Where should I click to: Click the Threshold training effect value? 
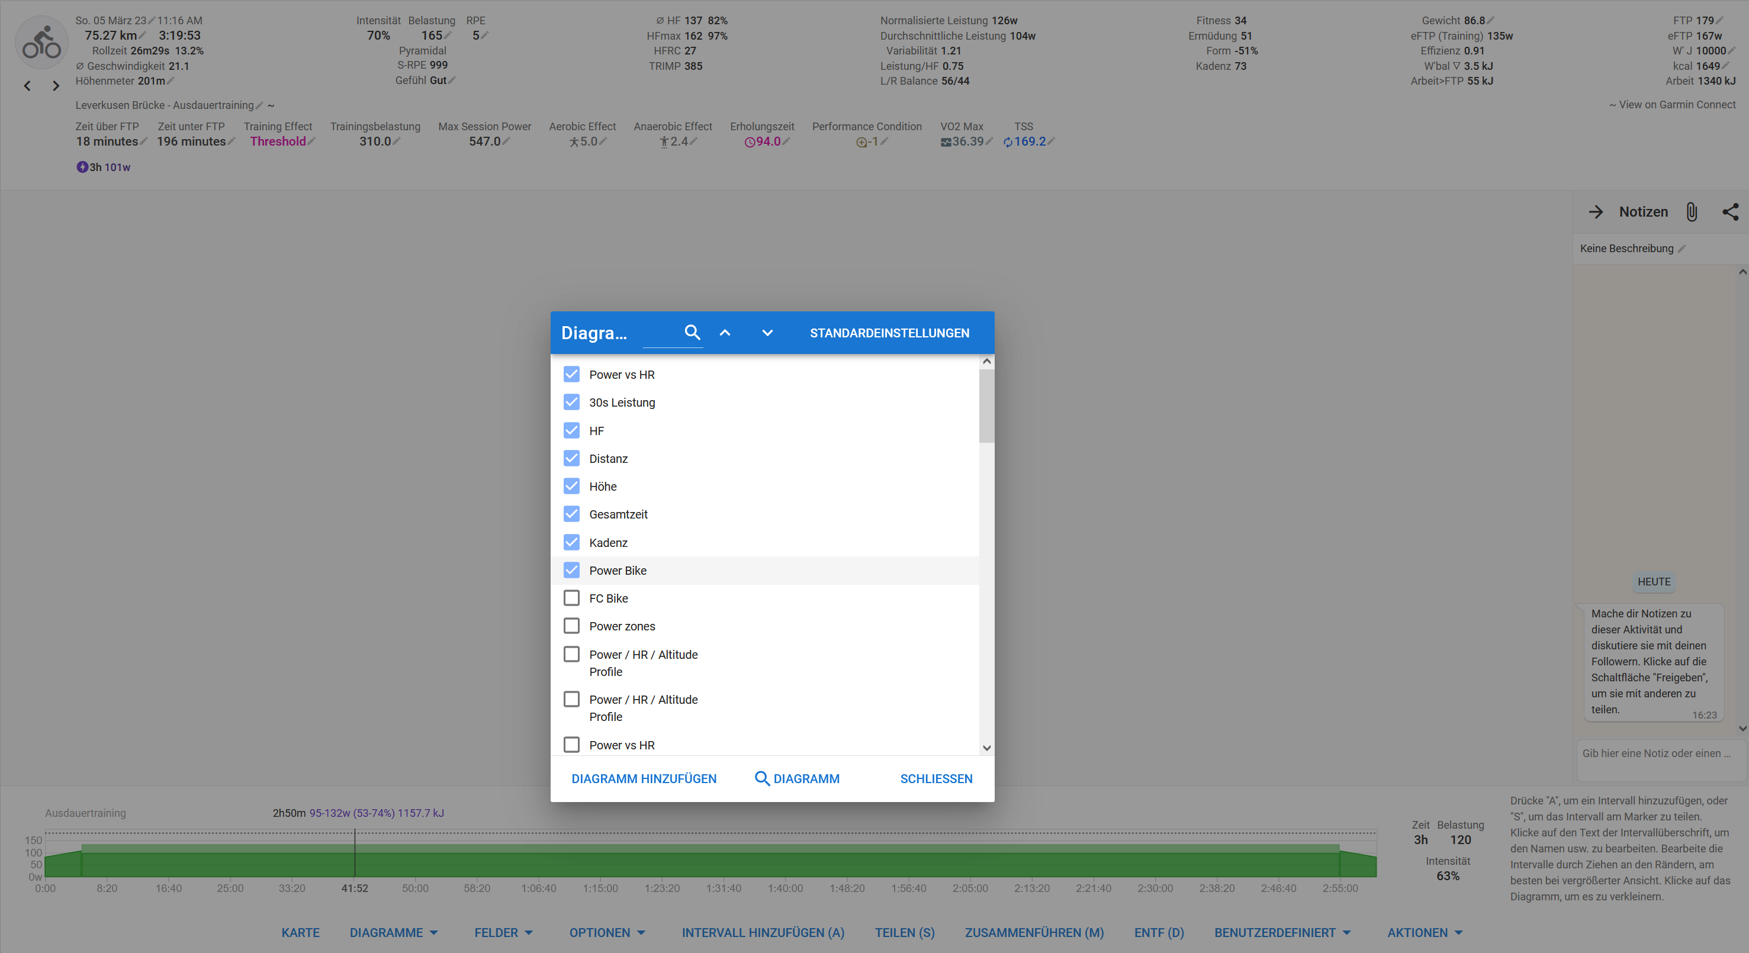pyautogui.click(x=278, y=141)
